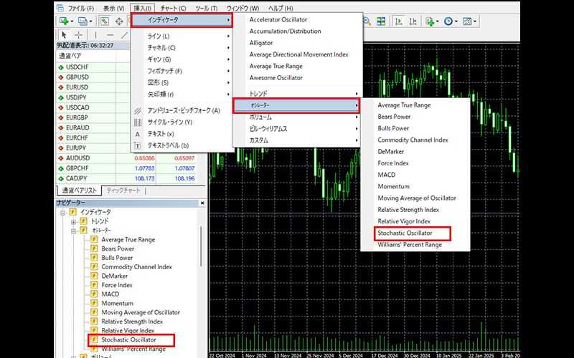Switch to the 通貨ペアリスト tab
The image size is (574, 358).
(79, 190)
